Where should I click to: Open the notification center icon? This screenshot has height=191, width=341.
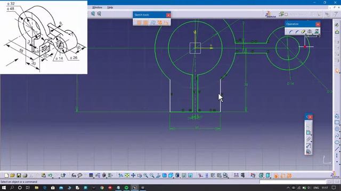(334, 187)
